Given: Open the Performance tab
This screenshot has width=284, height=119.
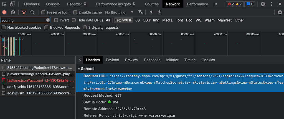Looking at the screenshot, I should point(197,4).
